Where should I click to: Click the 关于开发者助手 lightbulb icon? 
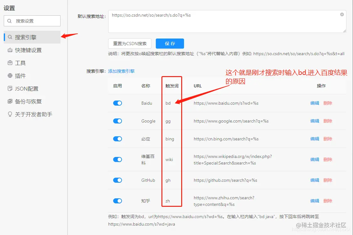[10, 114]
